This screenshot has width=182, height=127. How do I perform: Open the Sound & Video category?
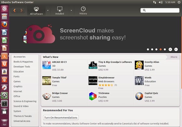(x=21, y=106)
